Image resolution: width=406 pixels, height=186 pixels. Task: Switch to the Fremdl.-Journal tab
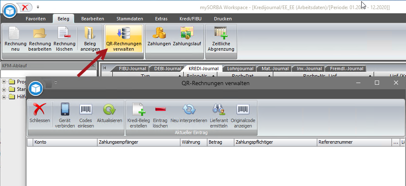346,69
